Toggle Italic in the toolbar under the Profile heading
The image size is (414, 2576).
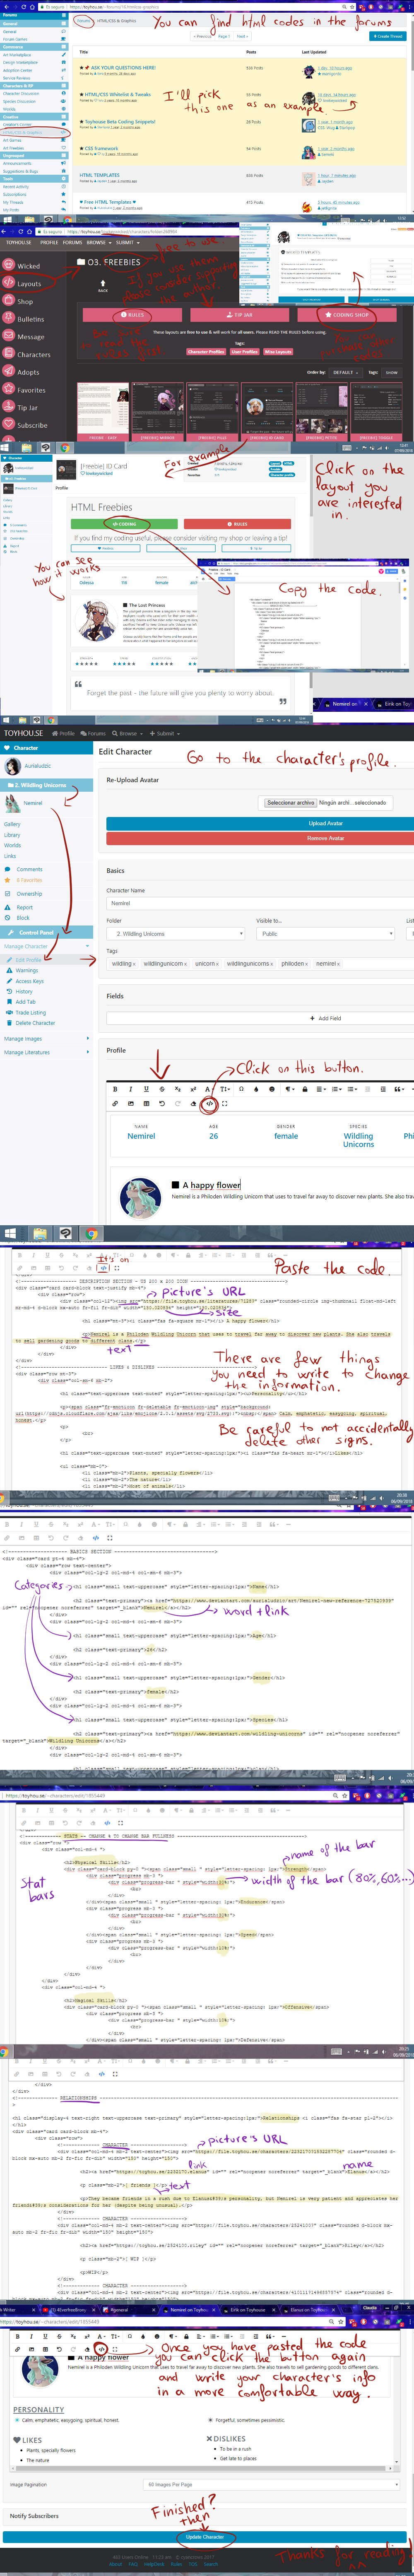[x=130, y=1089]
